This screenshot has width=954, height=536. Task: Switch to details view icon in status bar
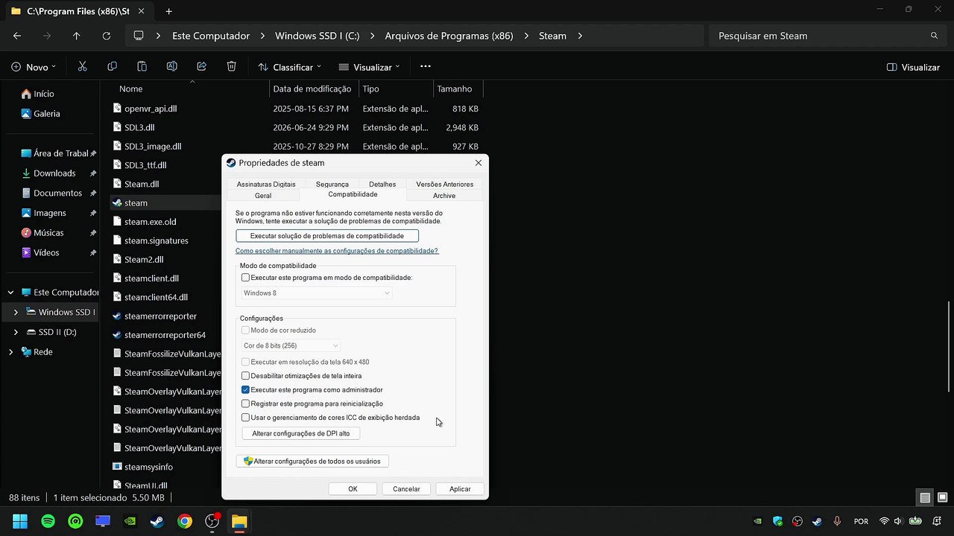coord(925,498)
